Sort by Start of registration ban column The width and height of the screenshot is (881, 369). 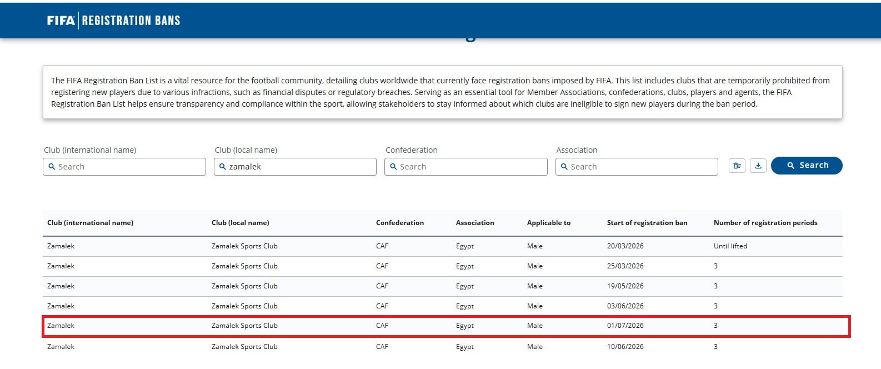[x=647, y=223]
